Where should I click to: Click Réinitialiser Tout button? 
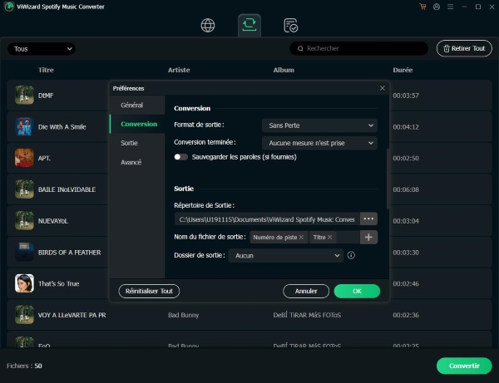coord(149,291)
